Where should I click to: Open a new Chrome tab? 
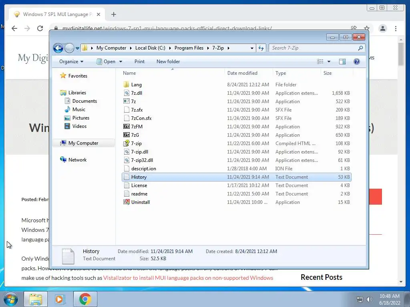[113, 14]
